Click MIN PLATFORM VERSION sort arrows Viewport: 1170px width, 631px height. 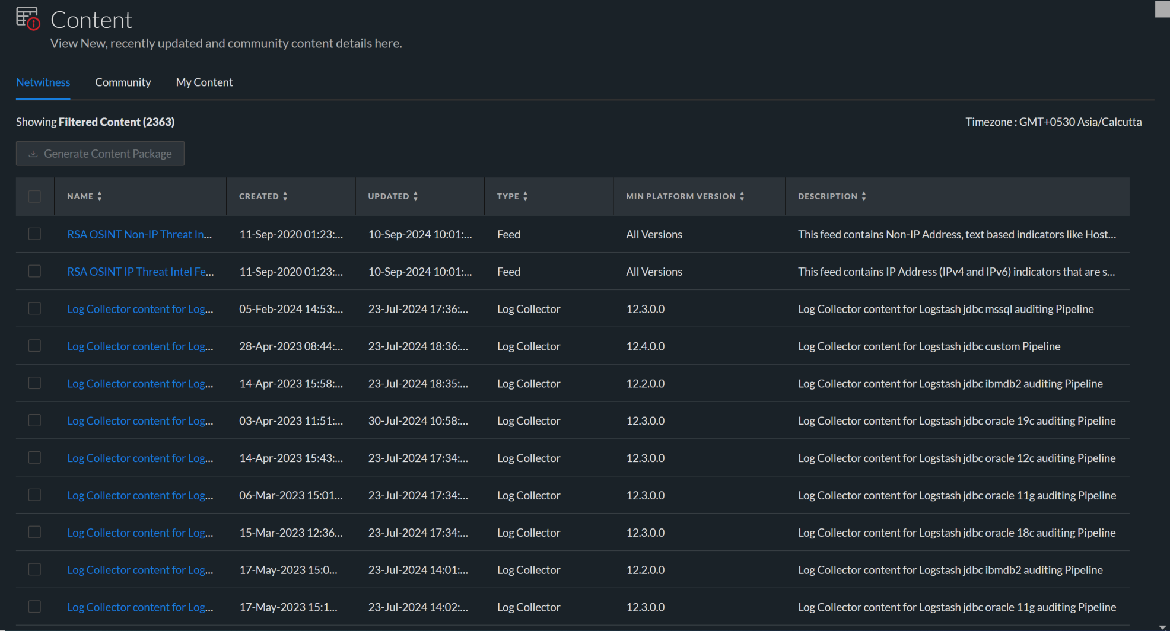742,196
